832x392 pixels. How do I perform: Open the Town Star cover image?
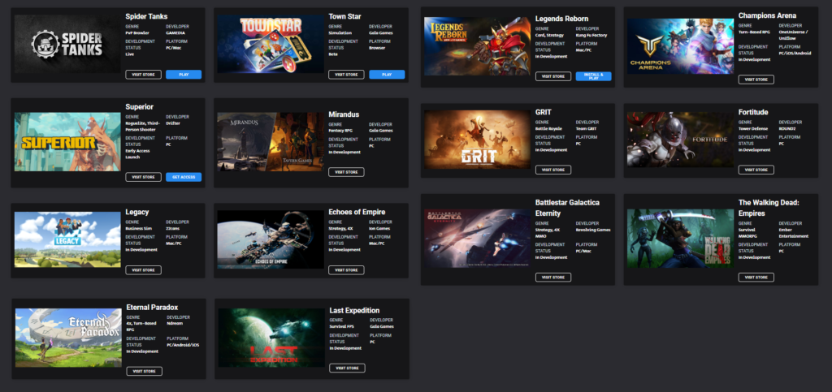pyautogui.click(x=271, y=44)
